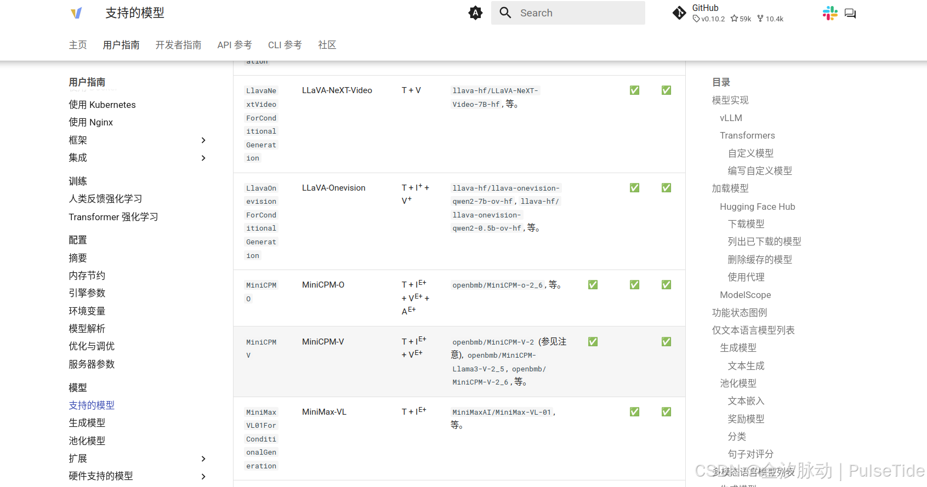
Task: Open 摘要 in the sidebar
Action: (78, 258)
